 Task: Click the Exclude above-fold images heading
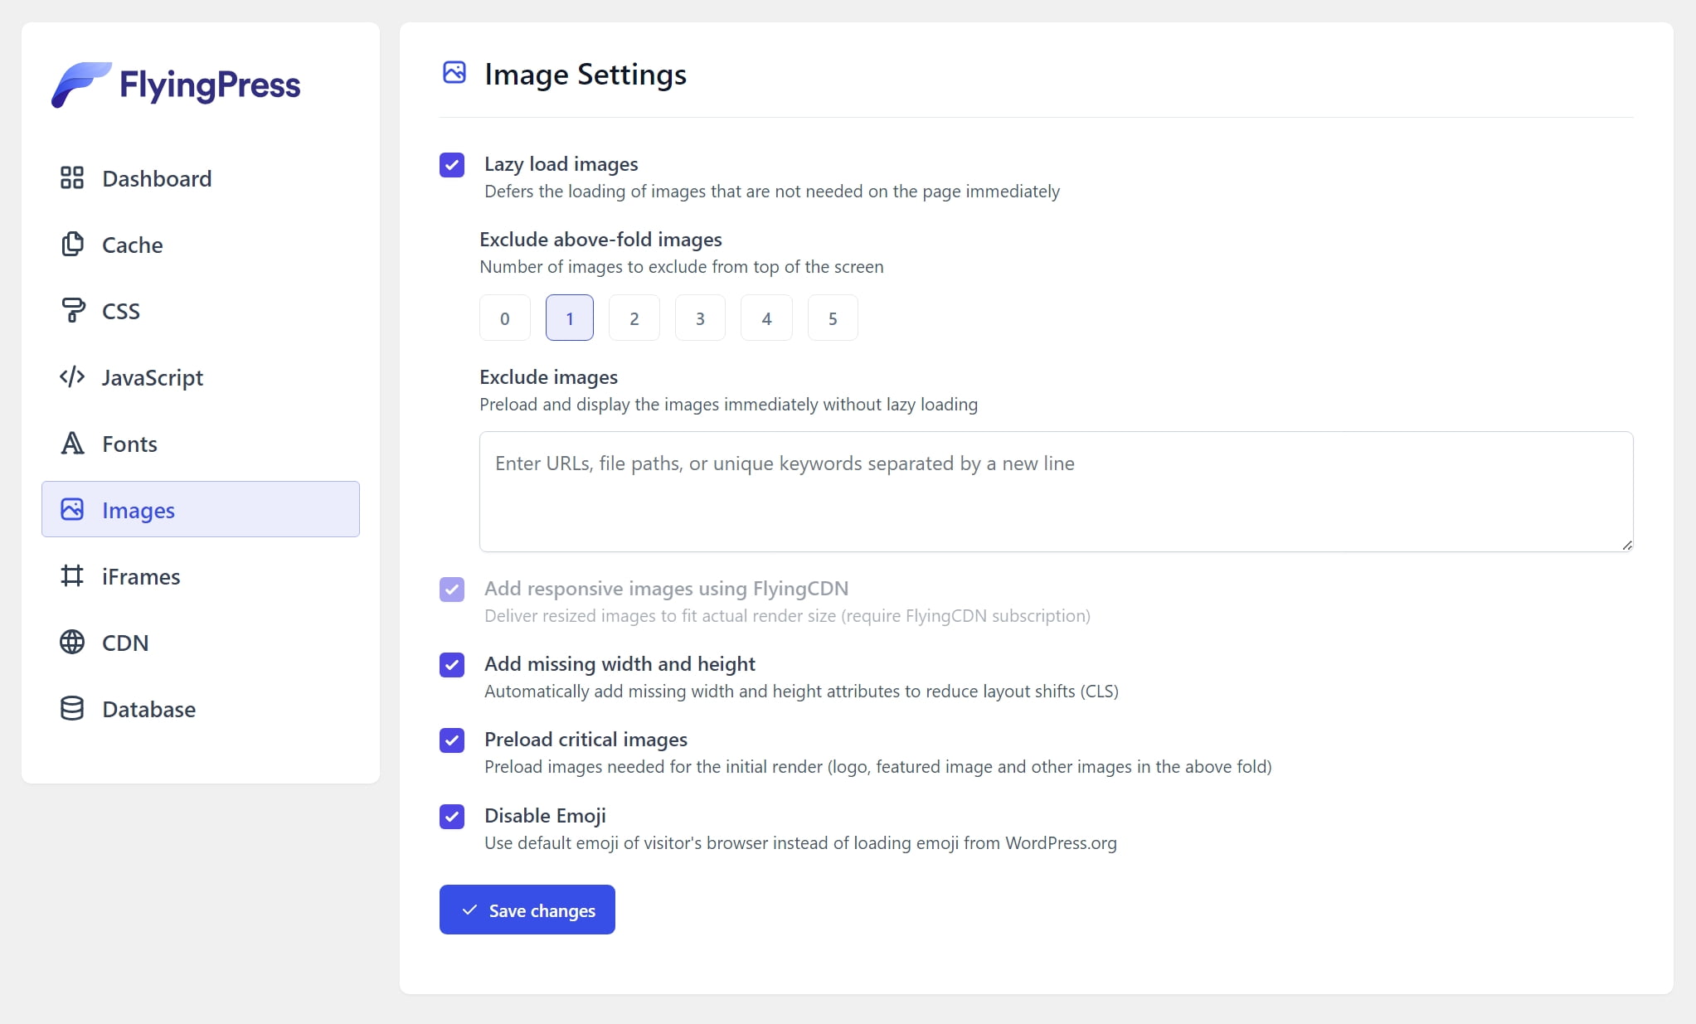click(600, 240)
